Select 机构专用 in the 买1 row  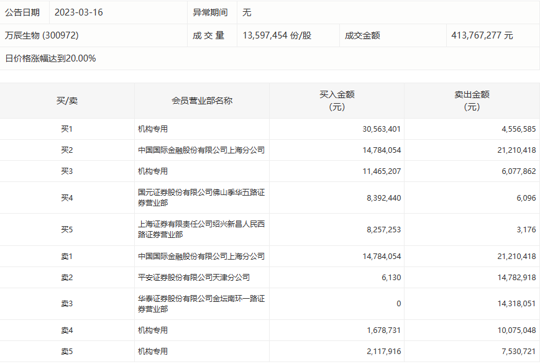coord(153,129)
